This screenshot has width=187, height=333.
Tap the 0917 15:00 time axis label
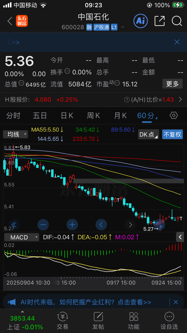[121, 283]
